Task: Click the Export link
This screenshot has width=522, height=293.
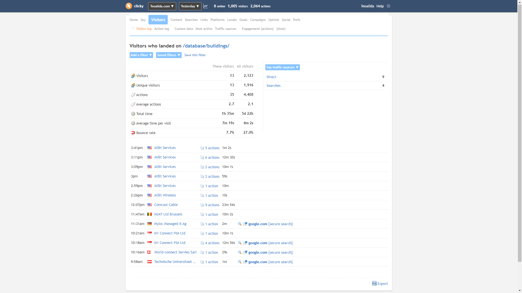Action: pos(383,284)
